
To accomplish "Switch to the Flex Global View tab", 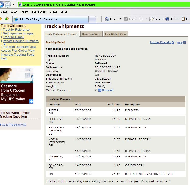I will (116, 34).
